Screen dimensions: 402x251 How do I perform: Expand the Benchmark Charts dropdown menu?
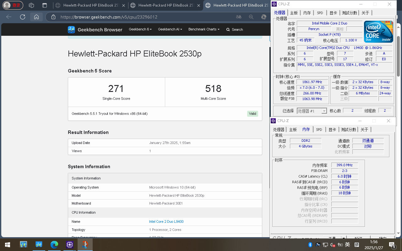204,29
